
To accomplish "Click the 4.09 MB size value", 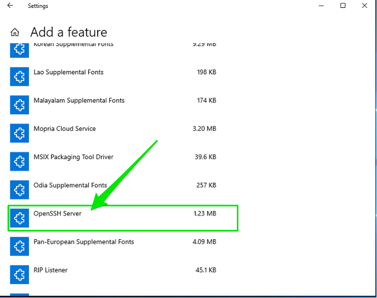I will (x=204, y=242).
